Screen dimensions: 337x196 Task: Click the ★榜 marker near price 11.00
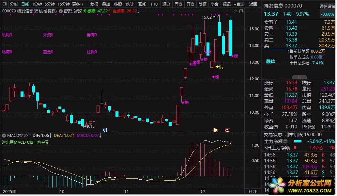[185, 103]
